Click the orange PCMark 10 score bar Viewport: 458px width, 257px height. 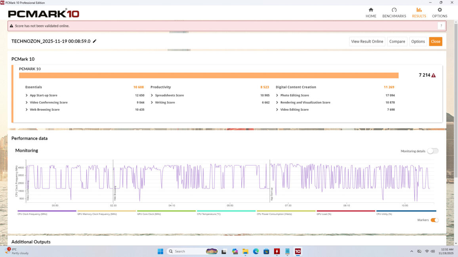point(208,76)
